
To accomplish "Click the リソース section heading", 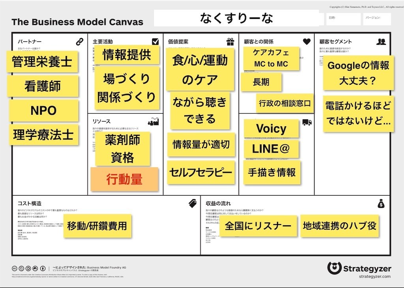I will coord(101,122).
